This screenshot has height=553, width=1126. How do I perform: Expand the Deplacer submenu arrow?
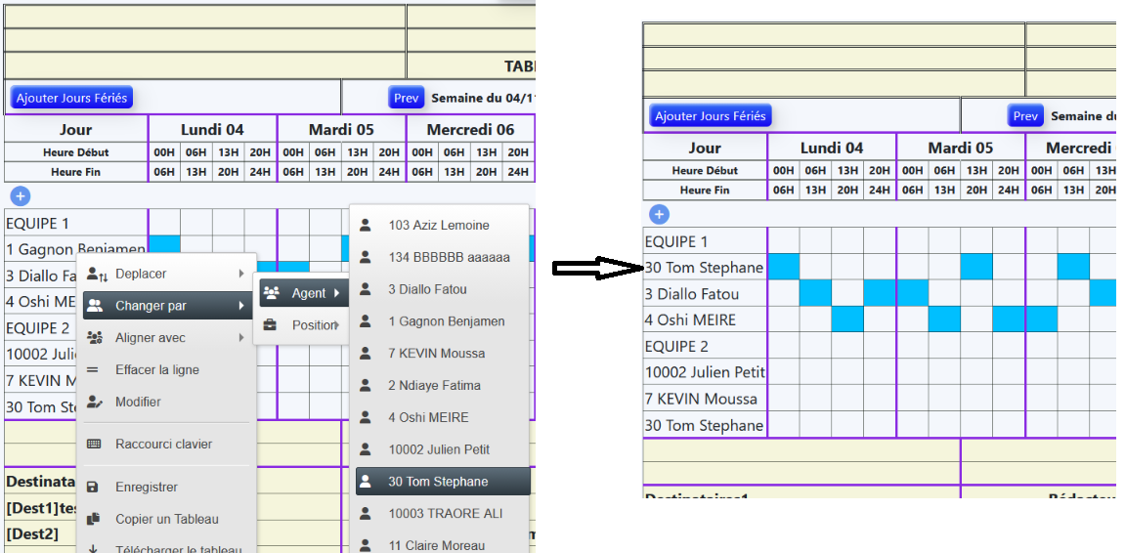pos(240,274)
